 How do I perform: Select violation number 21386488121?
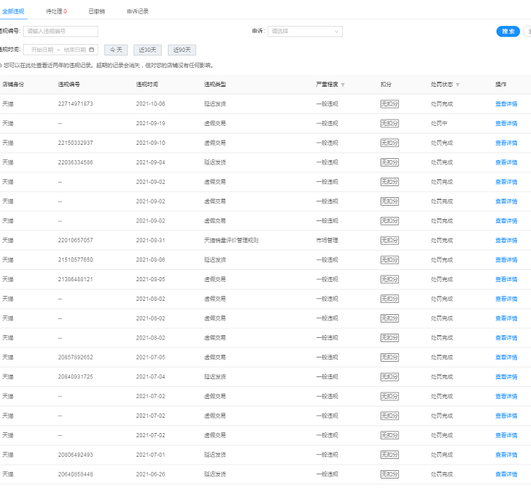pos(76,279)
